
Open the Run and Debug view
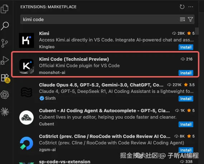(x=5, y=60)
